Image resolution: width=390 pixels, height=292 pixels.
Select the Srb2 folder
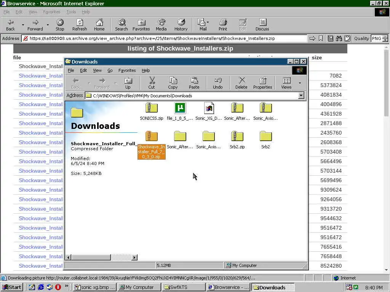[x=265, y=140]
